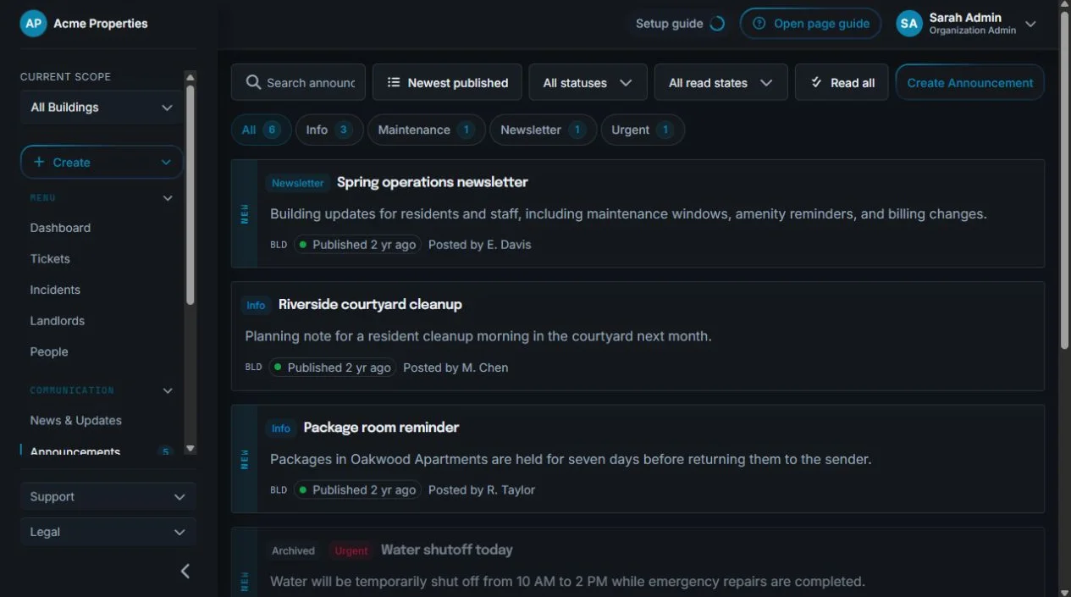
Task: Click the magnifier icon in search field
Action: [x=253, y=82]
